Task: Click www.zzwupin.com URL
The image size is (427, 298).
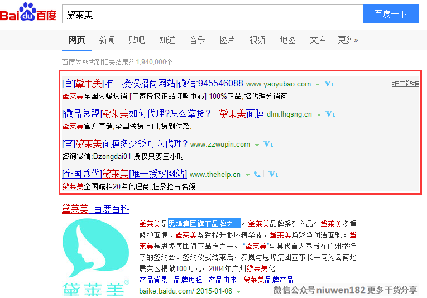Action: [220, 144]
